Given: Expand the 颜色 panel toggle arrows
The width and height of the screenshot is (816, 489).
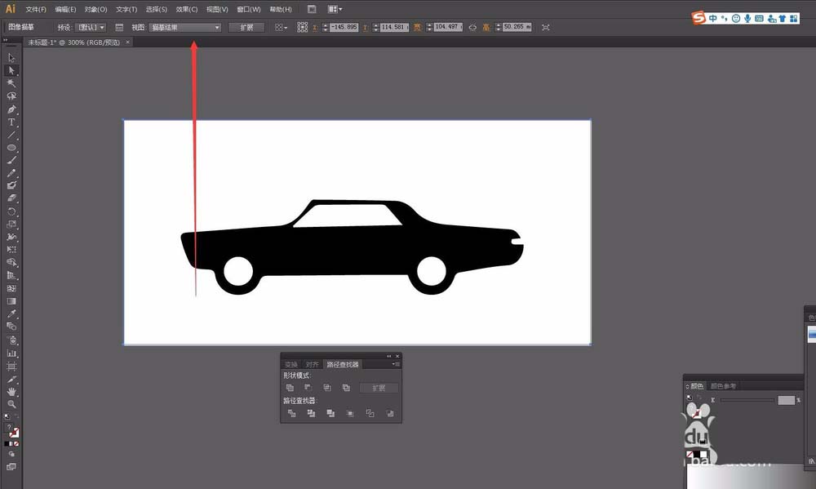Looking at the screenshot, I should (x=687, y=386).
